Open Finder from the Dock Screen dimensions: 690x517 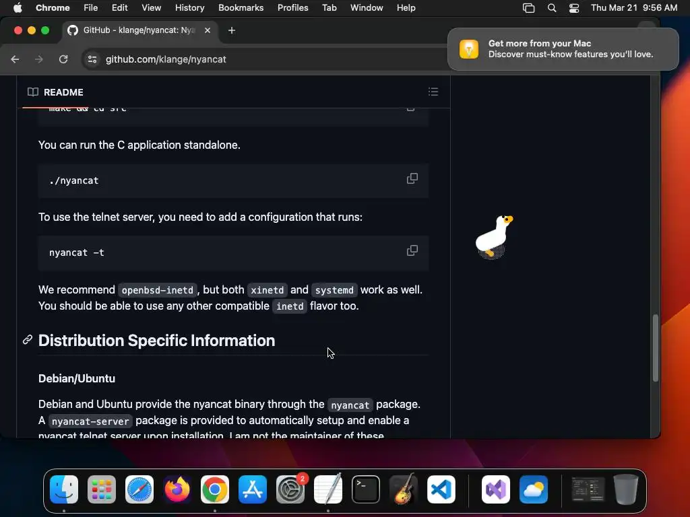[x=64, y=489]
